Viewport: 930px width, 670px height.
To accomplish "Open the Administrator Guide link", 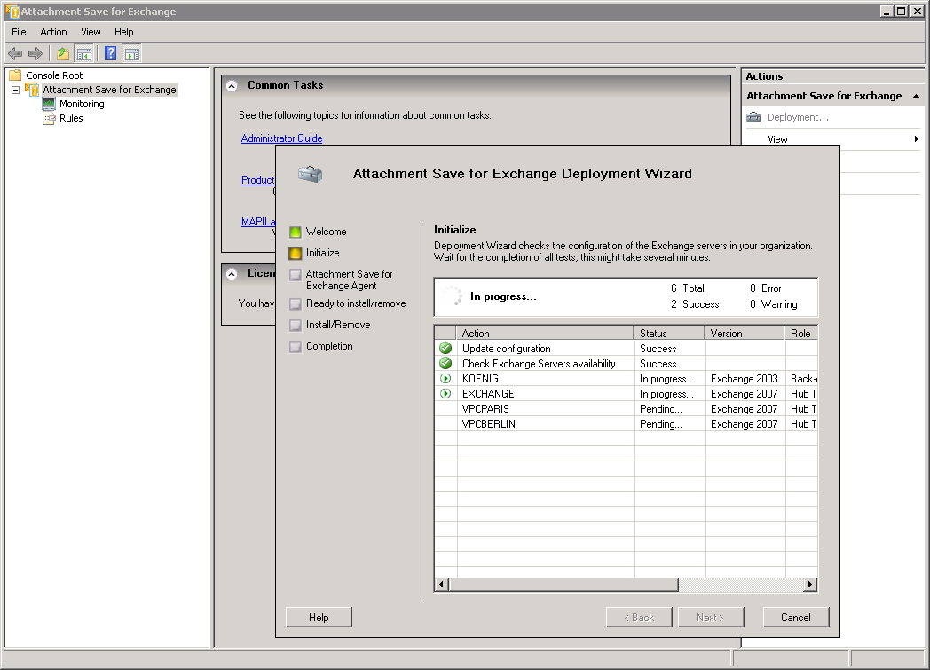I will (x=281, y=138).
